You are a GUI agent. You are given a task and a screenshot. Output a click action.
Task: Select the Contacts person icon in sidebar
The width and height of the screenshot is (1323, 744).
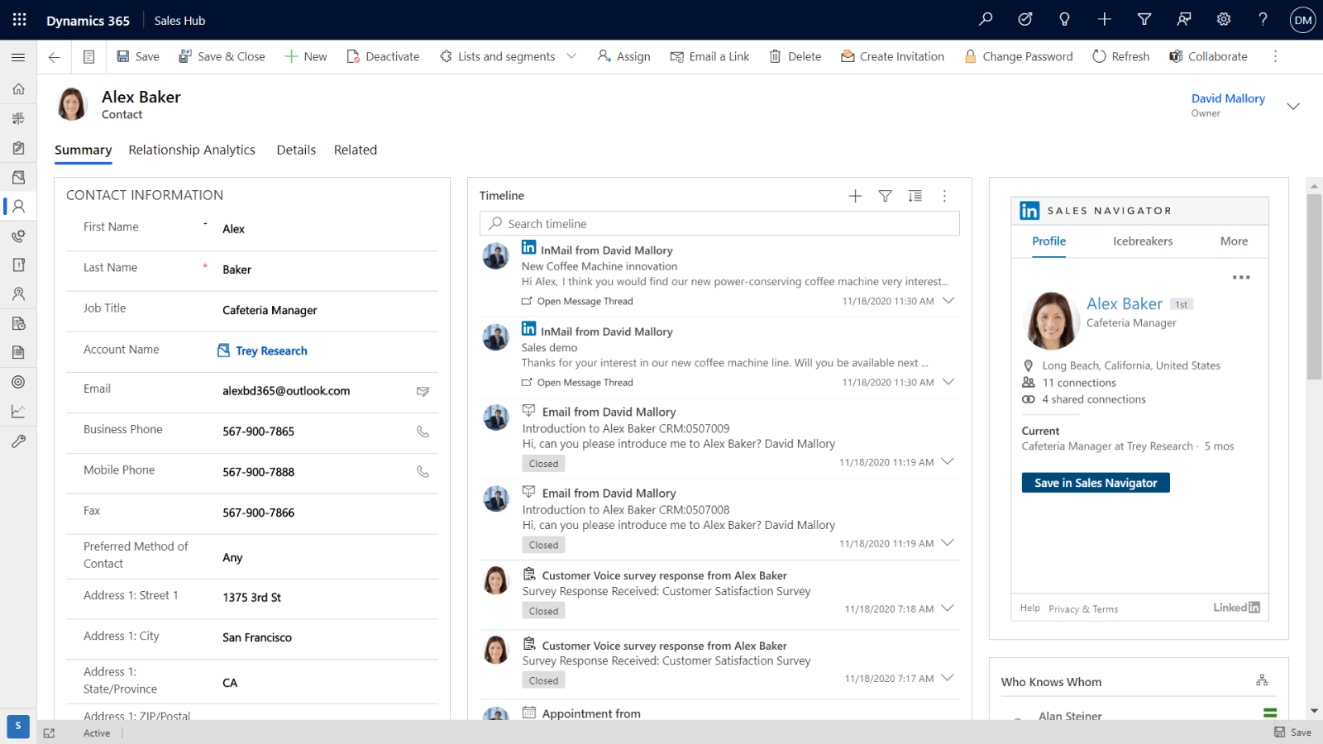click(18, 206)
